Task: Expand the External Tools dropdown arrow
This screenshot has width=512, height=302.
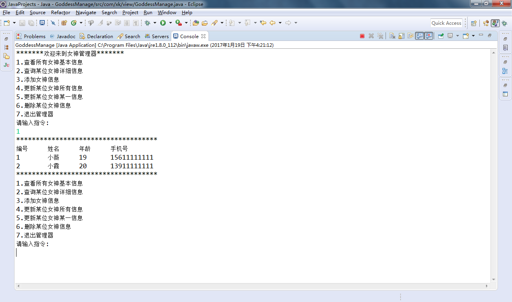Action: pyautogui.click(x=186, y=23)
